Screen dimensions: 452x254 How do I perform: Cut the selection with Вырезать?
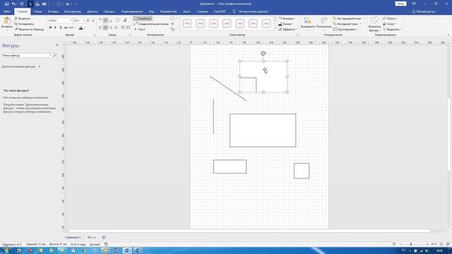click(23, 18)
